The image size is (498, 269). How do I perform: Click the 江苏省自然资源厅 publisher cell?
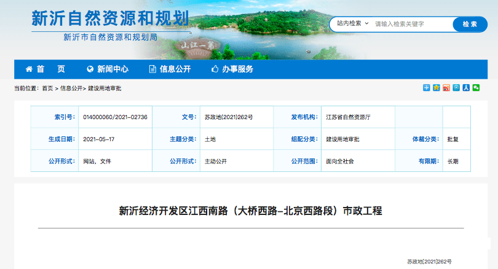(348, 117)
